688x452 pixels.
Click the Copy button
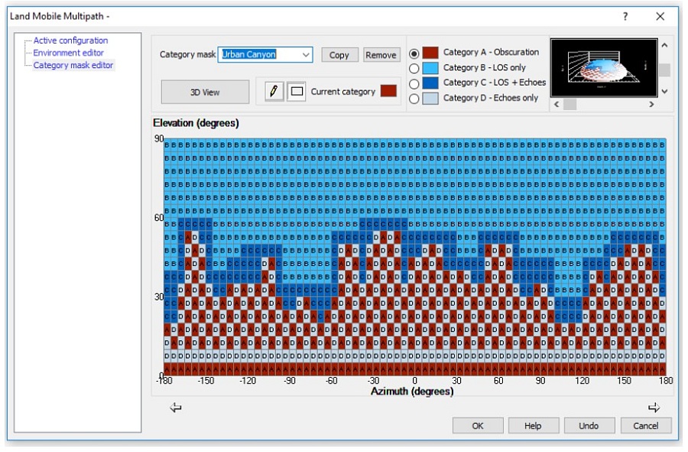pyautogui.click(x=339, y=55)
